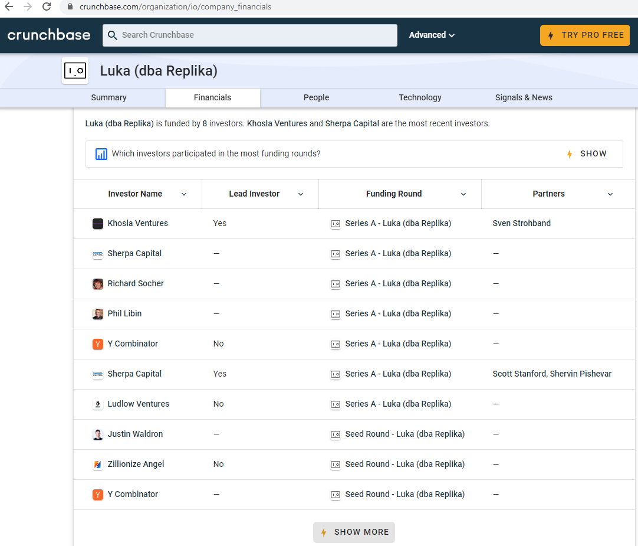Click the round icon in the Zillionize Angel row
The height and width of the screenshot is (546, 638).
pos(336,465)
